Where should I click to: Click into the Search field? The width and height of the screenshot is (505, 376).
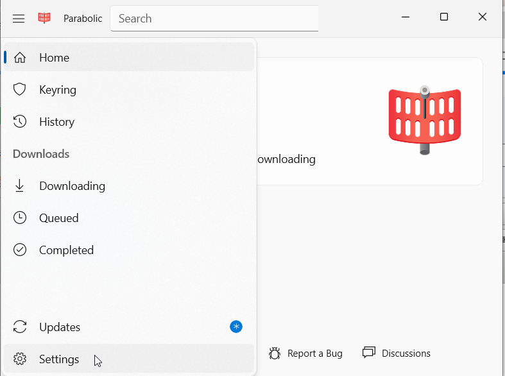coord(214,19)
